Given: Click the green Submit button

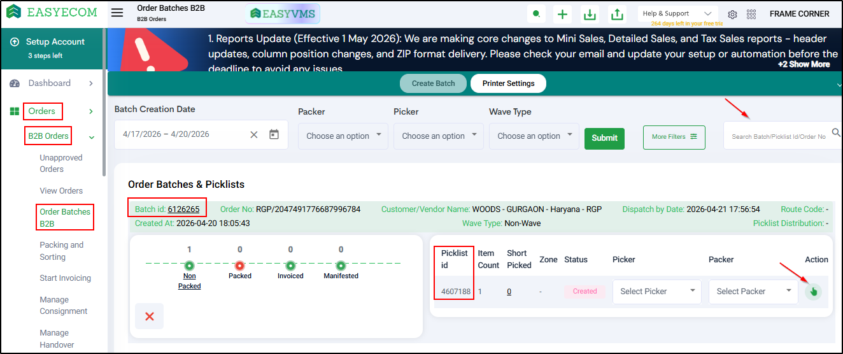Looking at the screenshot, I should pos(605,138).
